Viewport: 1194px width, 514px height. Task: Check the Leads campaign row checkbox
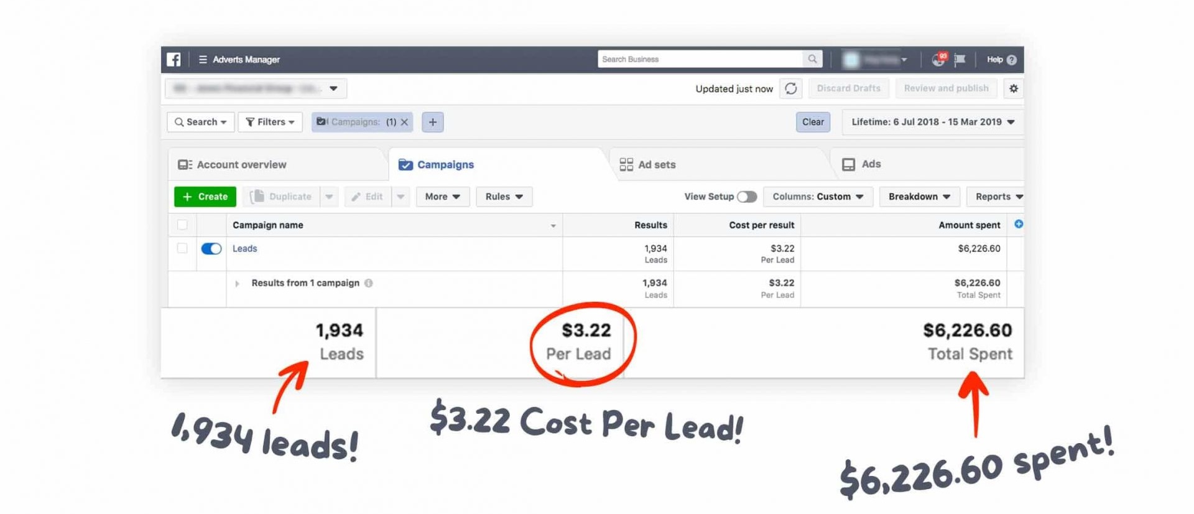pyautogui.click(x=182, y=248)
